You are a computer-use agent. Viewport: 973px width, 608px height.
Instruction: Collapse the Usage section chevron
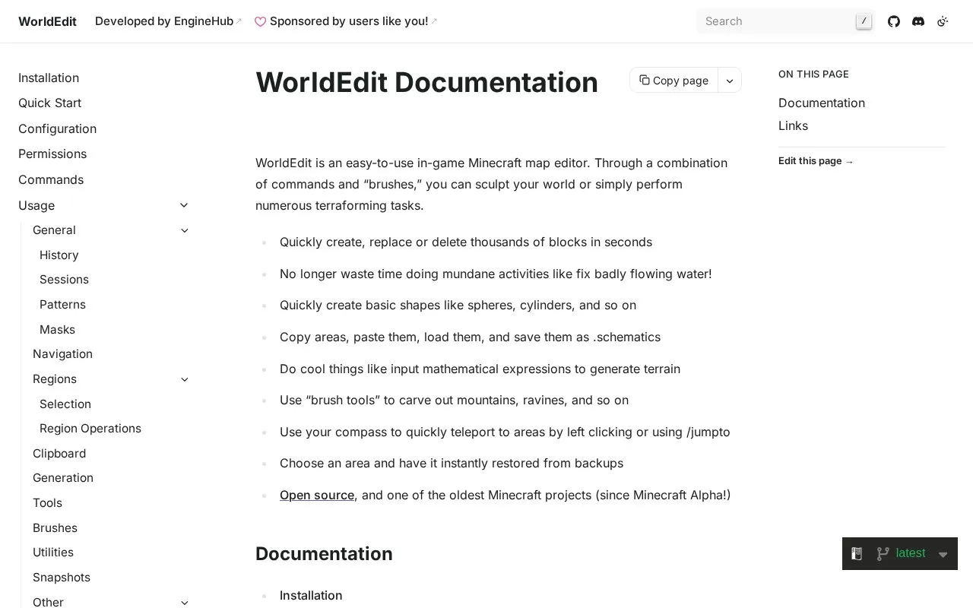pyautogui.click(x=184, y=205)
